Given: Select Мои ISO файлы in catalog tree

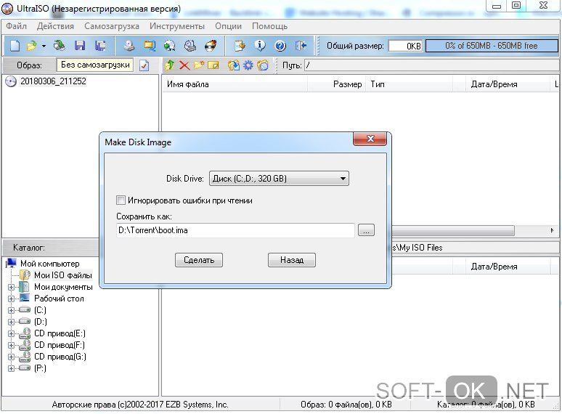Looking at the screenshot, I should coord(63,275).
